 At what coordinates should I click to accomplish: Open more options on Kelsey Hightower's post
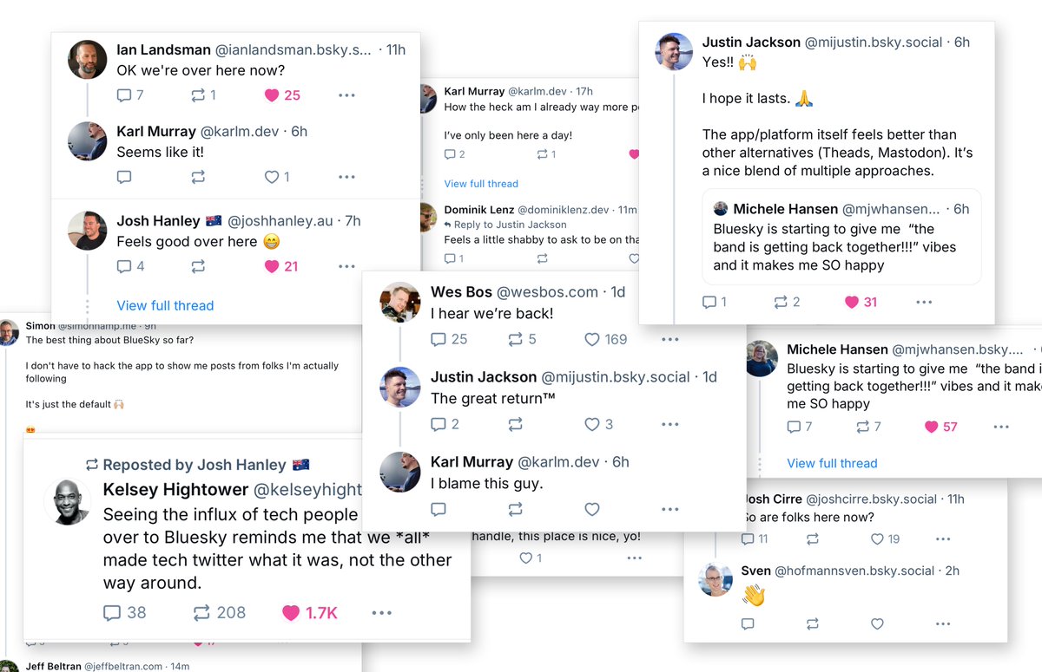(x=381, y=613)
